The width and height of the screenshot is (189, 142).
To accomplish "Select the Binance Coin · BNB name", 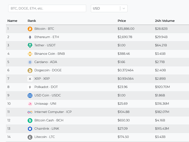I will click(50, 54).
